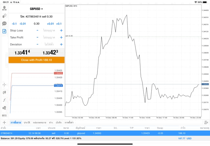This screenshot has width=210, height=146.
Task: Open the objects shapes icon
Action: point(4,108)
